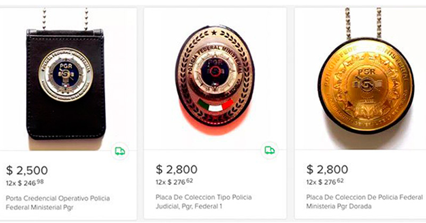Viewport: 426px width, 223px height.
Task: Click the $ 2,500 price
Action: tap(27, 170)
